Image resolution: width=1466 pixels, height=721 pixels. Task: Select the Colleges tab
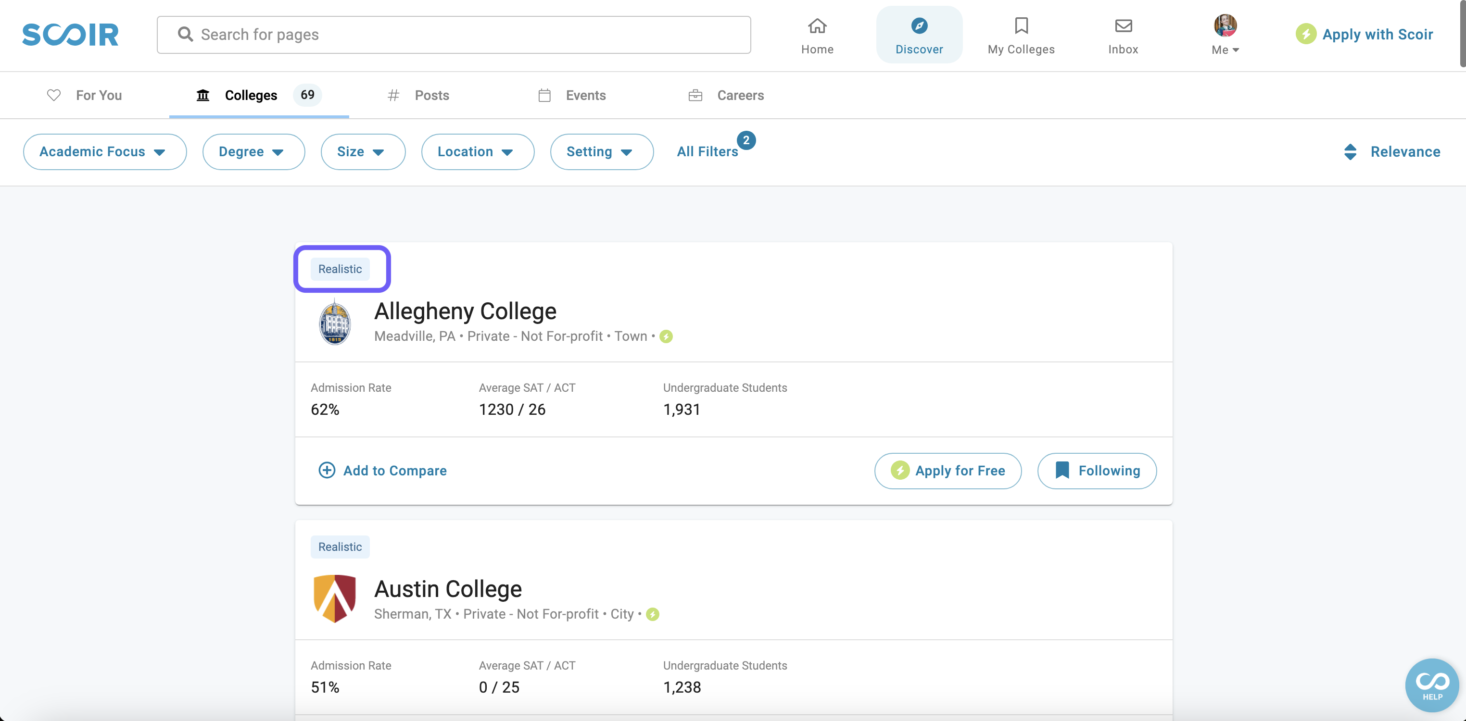coord(259,95)
